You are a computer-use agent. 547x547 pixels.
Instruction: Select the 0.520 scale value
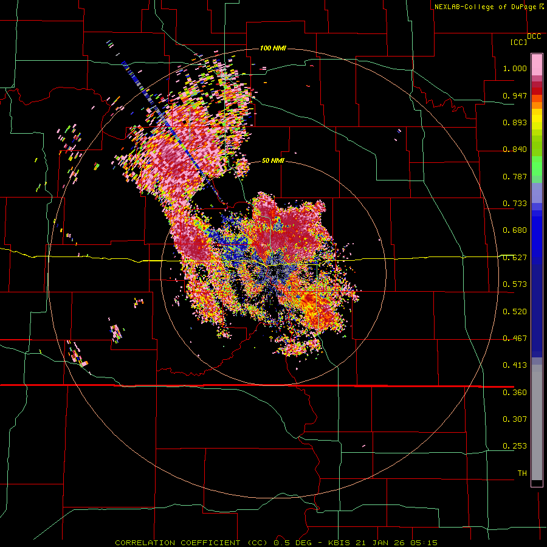[515, 311]
